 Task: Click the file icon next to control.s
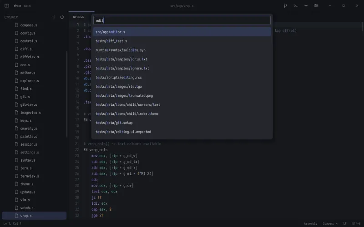[16, 41]
